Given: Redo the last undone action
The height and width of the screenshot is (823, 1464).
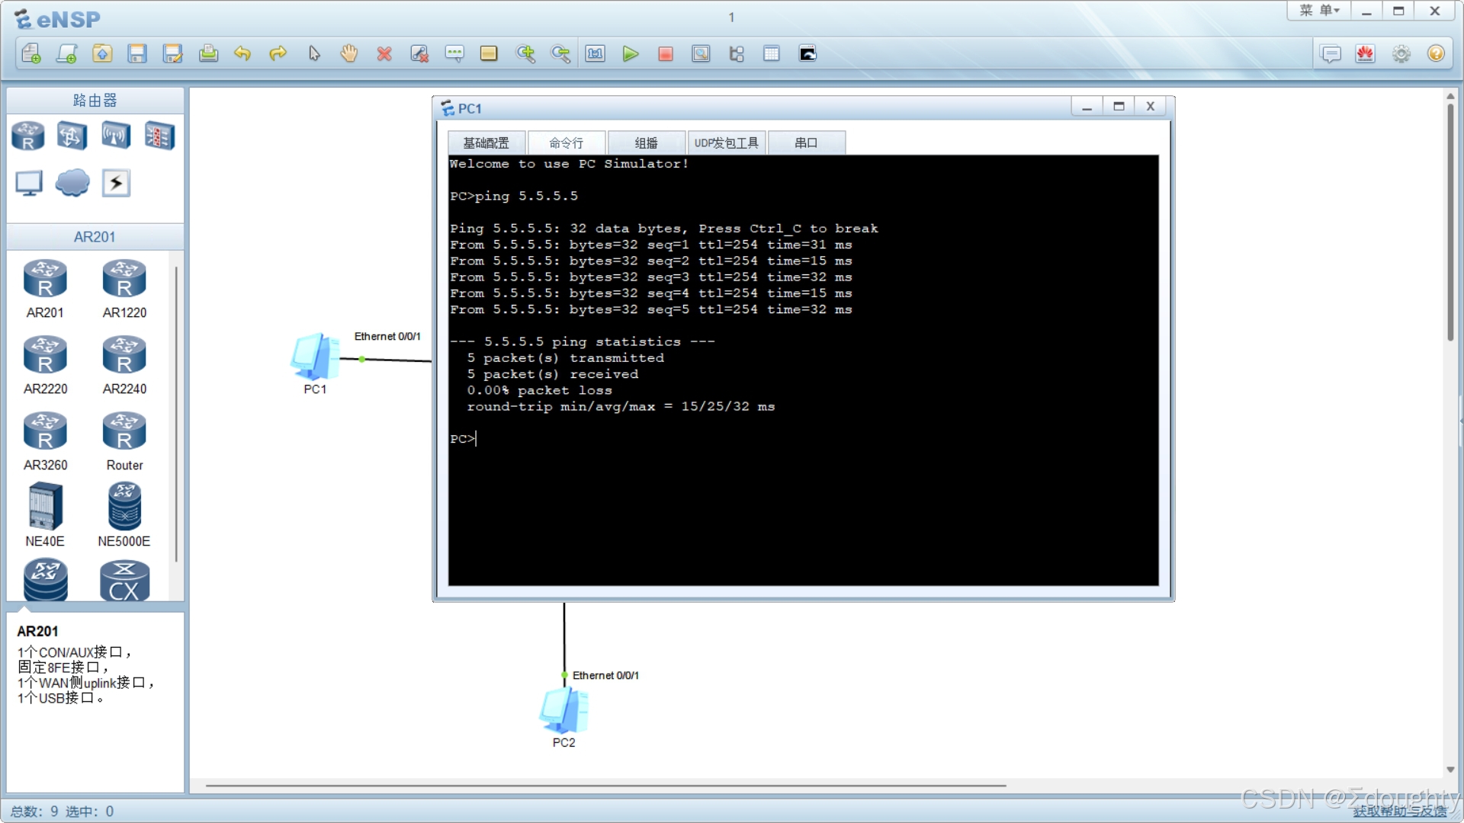Looking at the screenshot, I should click(278, 53).
